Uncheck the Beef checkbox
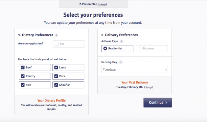This screenshot has height=122, width=207. coord(23,67)
